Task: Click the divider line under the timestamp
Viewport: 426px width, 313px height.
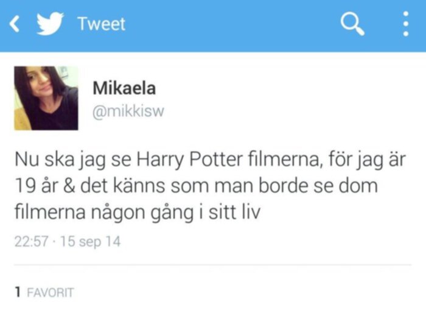Action: [213, 264]
